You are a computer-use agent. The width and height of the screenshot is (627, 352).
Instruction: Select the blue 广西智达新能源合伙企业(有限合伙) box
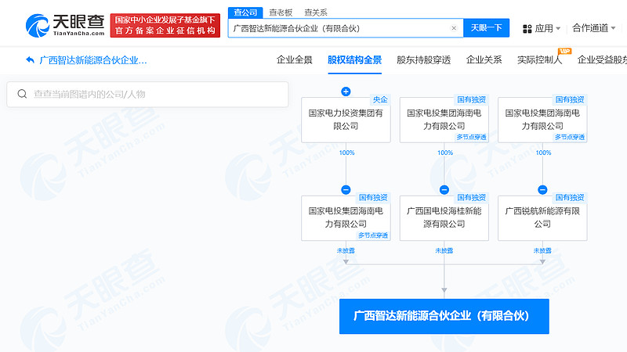[444, 316]
